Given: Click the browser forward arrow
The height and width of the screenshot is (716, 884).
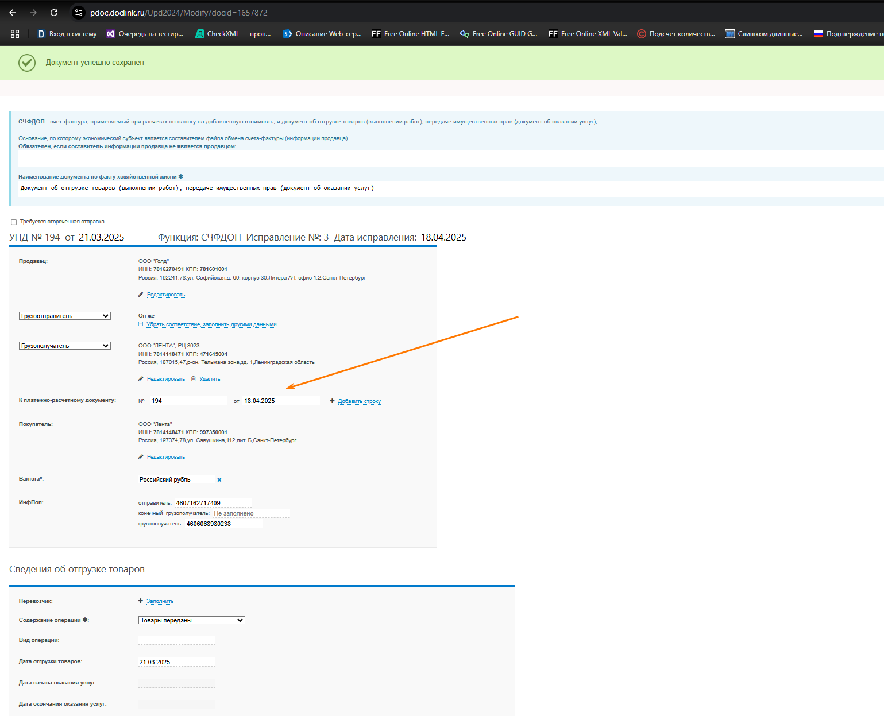Looking at the screenshot, I should point(33,13).
